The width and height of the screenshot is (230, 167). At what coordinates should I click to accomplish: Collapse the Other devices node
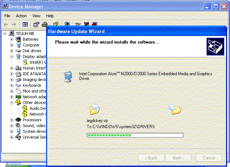point(12,103)
